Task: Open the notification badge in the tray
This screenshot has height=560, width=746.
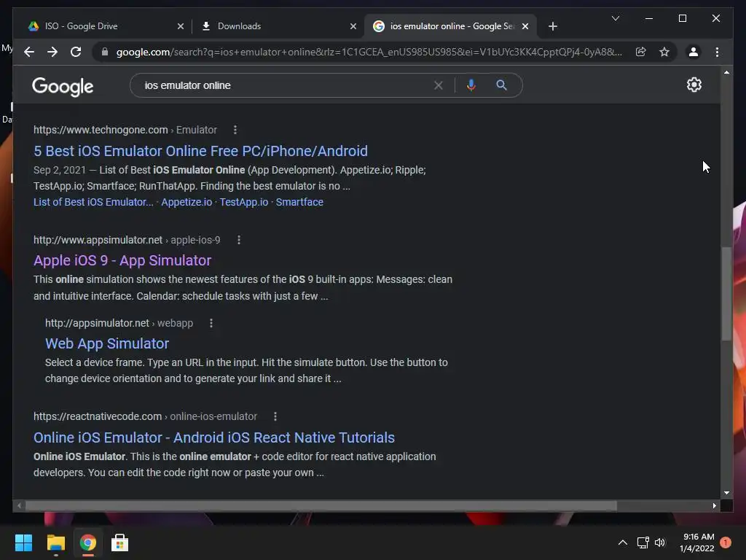Action: [x=726, y=542]
